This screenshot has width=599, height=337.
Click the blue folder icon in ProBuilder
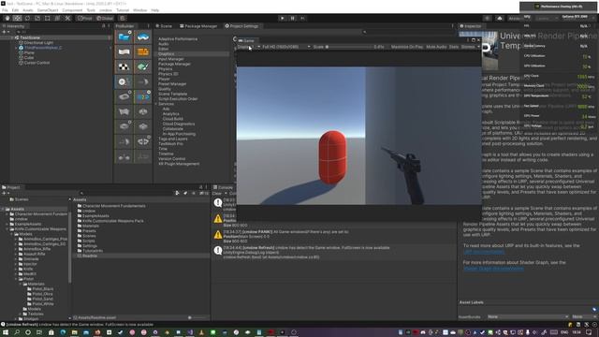click(124, 37)
